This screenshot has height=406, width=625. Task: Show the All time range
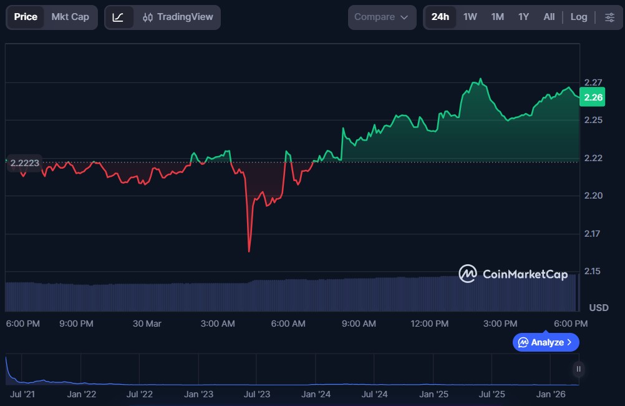[x=549, y=17]
